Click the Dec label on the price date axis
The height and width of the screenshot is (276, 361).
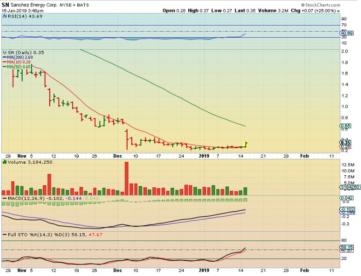(118, 156)
